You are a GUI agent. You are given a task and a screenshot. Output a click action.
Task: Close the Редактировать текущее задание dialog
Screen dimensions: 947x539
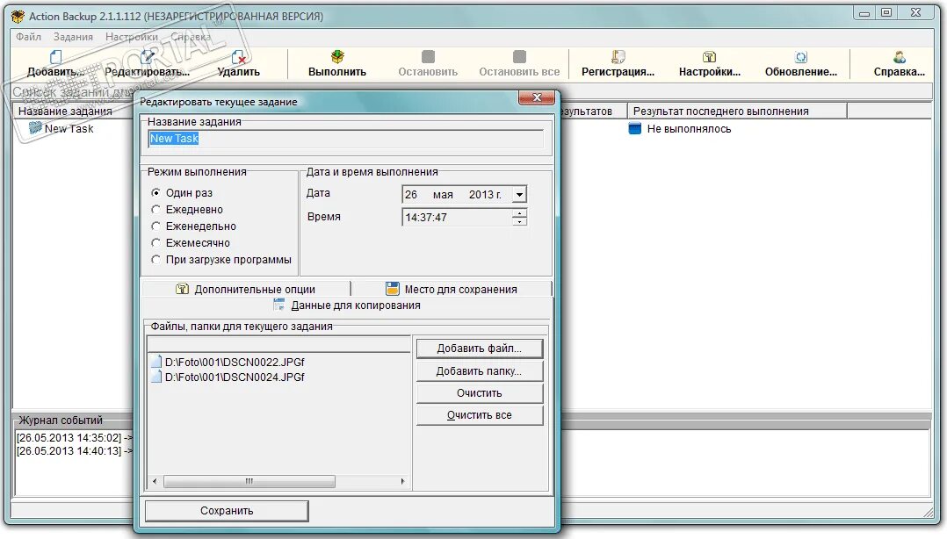[537, 97]
